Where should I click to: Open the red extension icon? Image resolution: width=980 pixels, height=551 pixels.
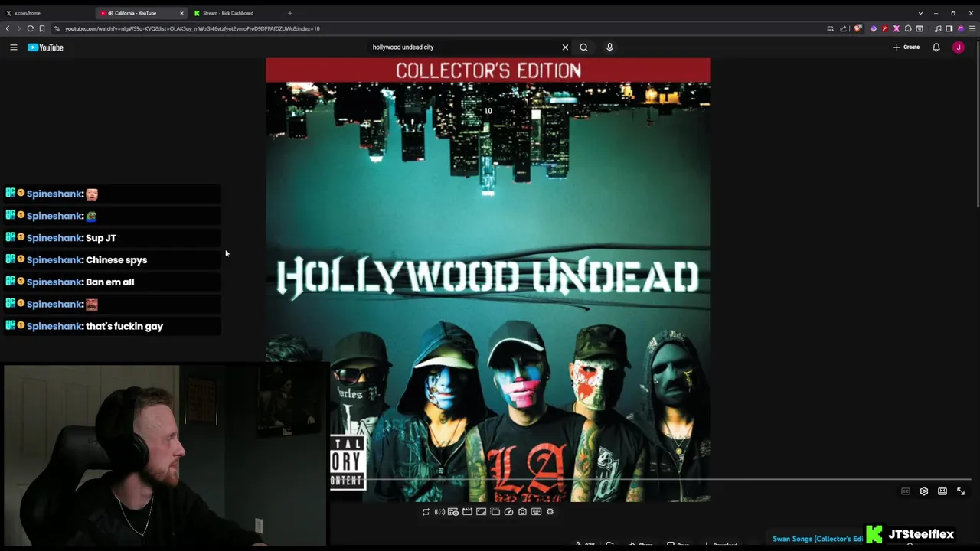coord(885,28)
